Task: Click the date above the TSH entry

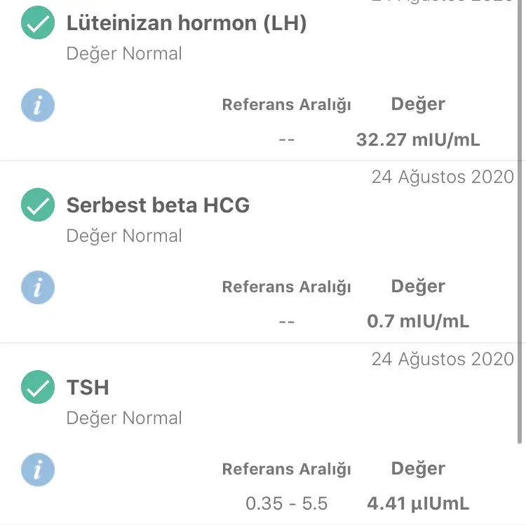Action: pos(443,359)
